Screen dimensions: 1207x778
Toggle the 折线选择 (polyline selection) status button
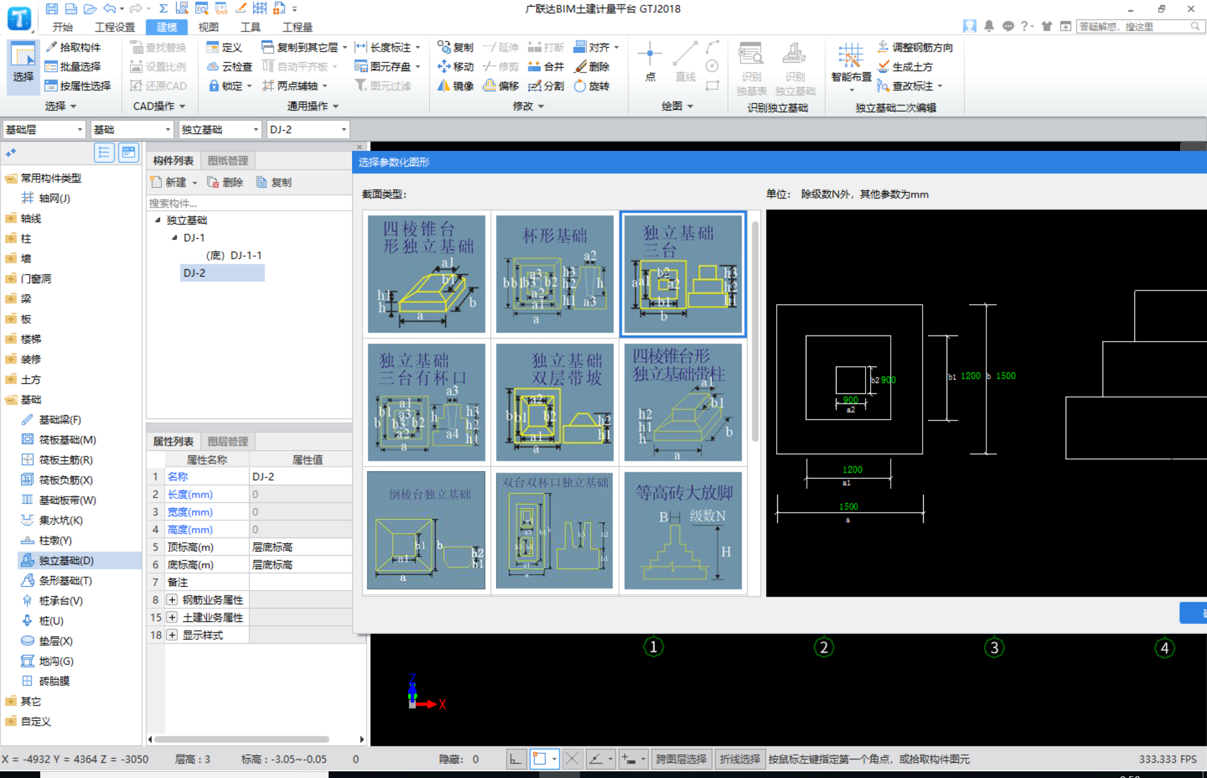(x=739, y=759)
